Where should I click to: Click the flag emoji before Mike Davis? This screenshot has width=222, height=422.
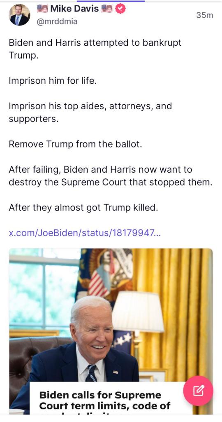[42, 9]
